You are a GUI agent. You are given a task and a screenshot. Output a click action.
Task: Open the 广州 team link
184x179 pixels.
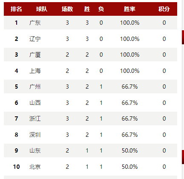(x=35, y=87)
